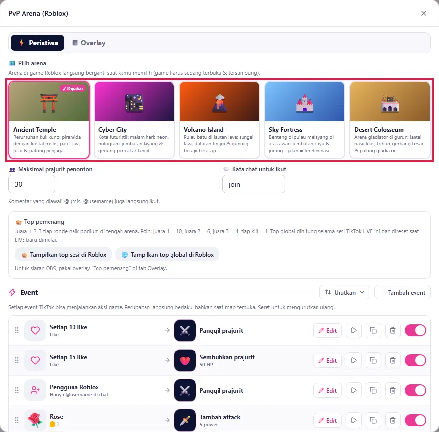Click 'Tambah event' button

[402, 292]
